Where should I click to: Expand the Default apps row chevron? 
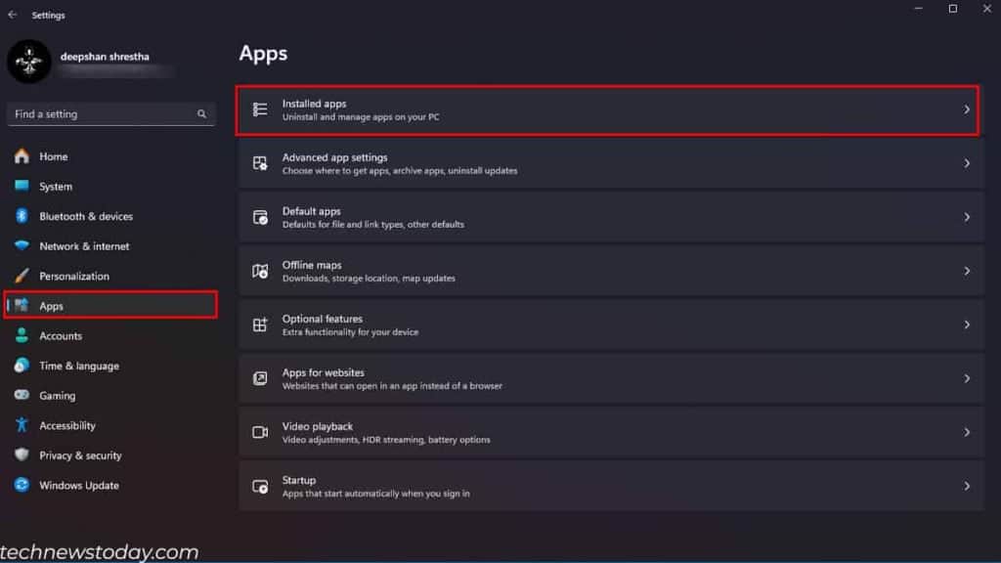point(968,217)
